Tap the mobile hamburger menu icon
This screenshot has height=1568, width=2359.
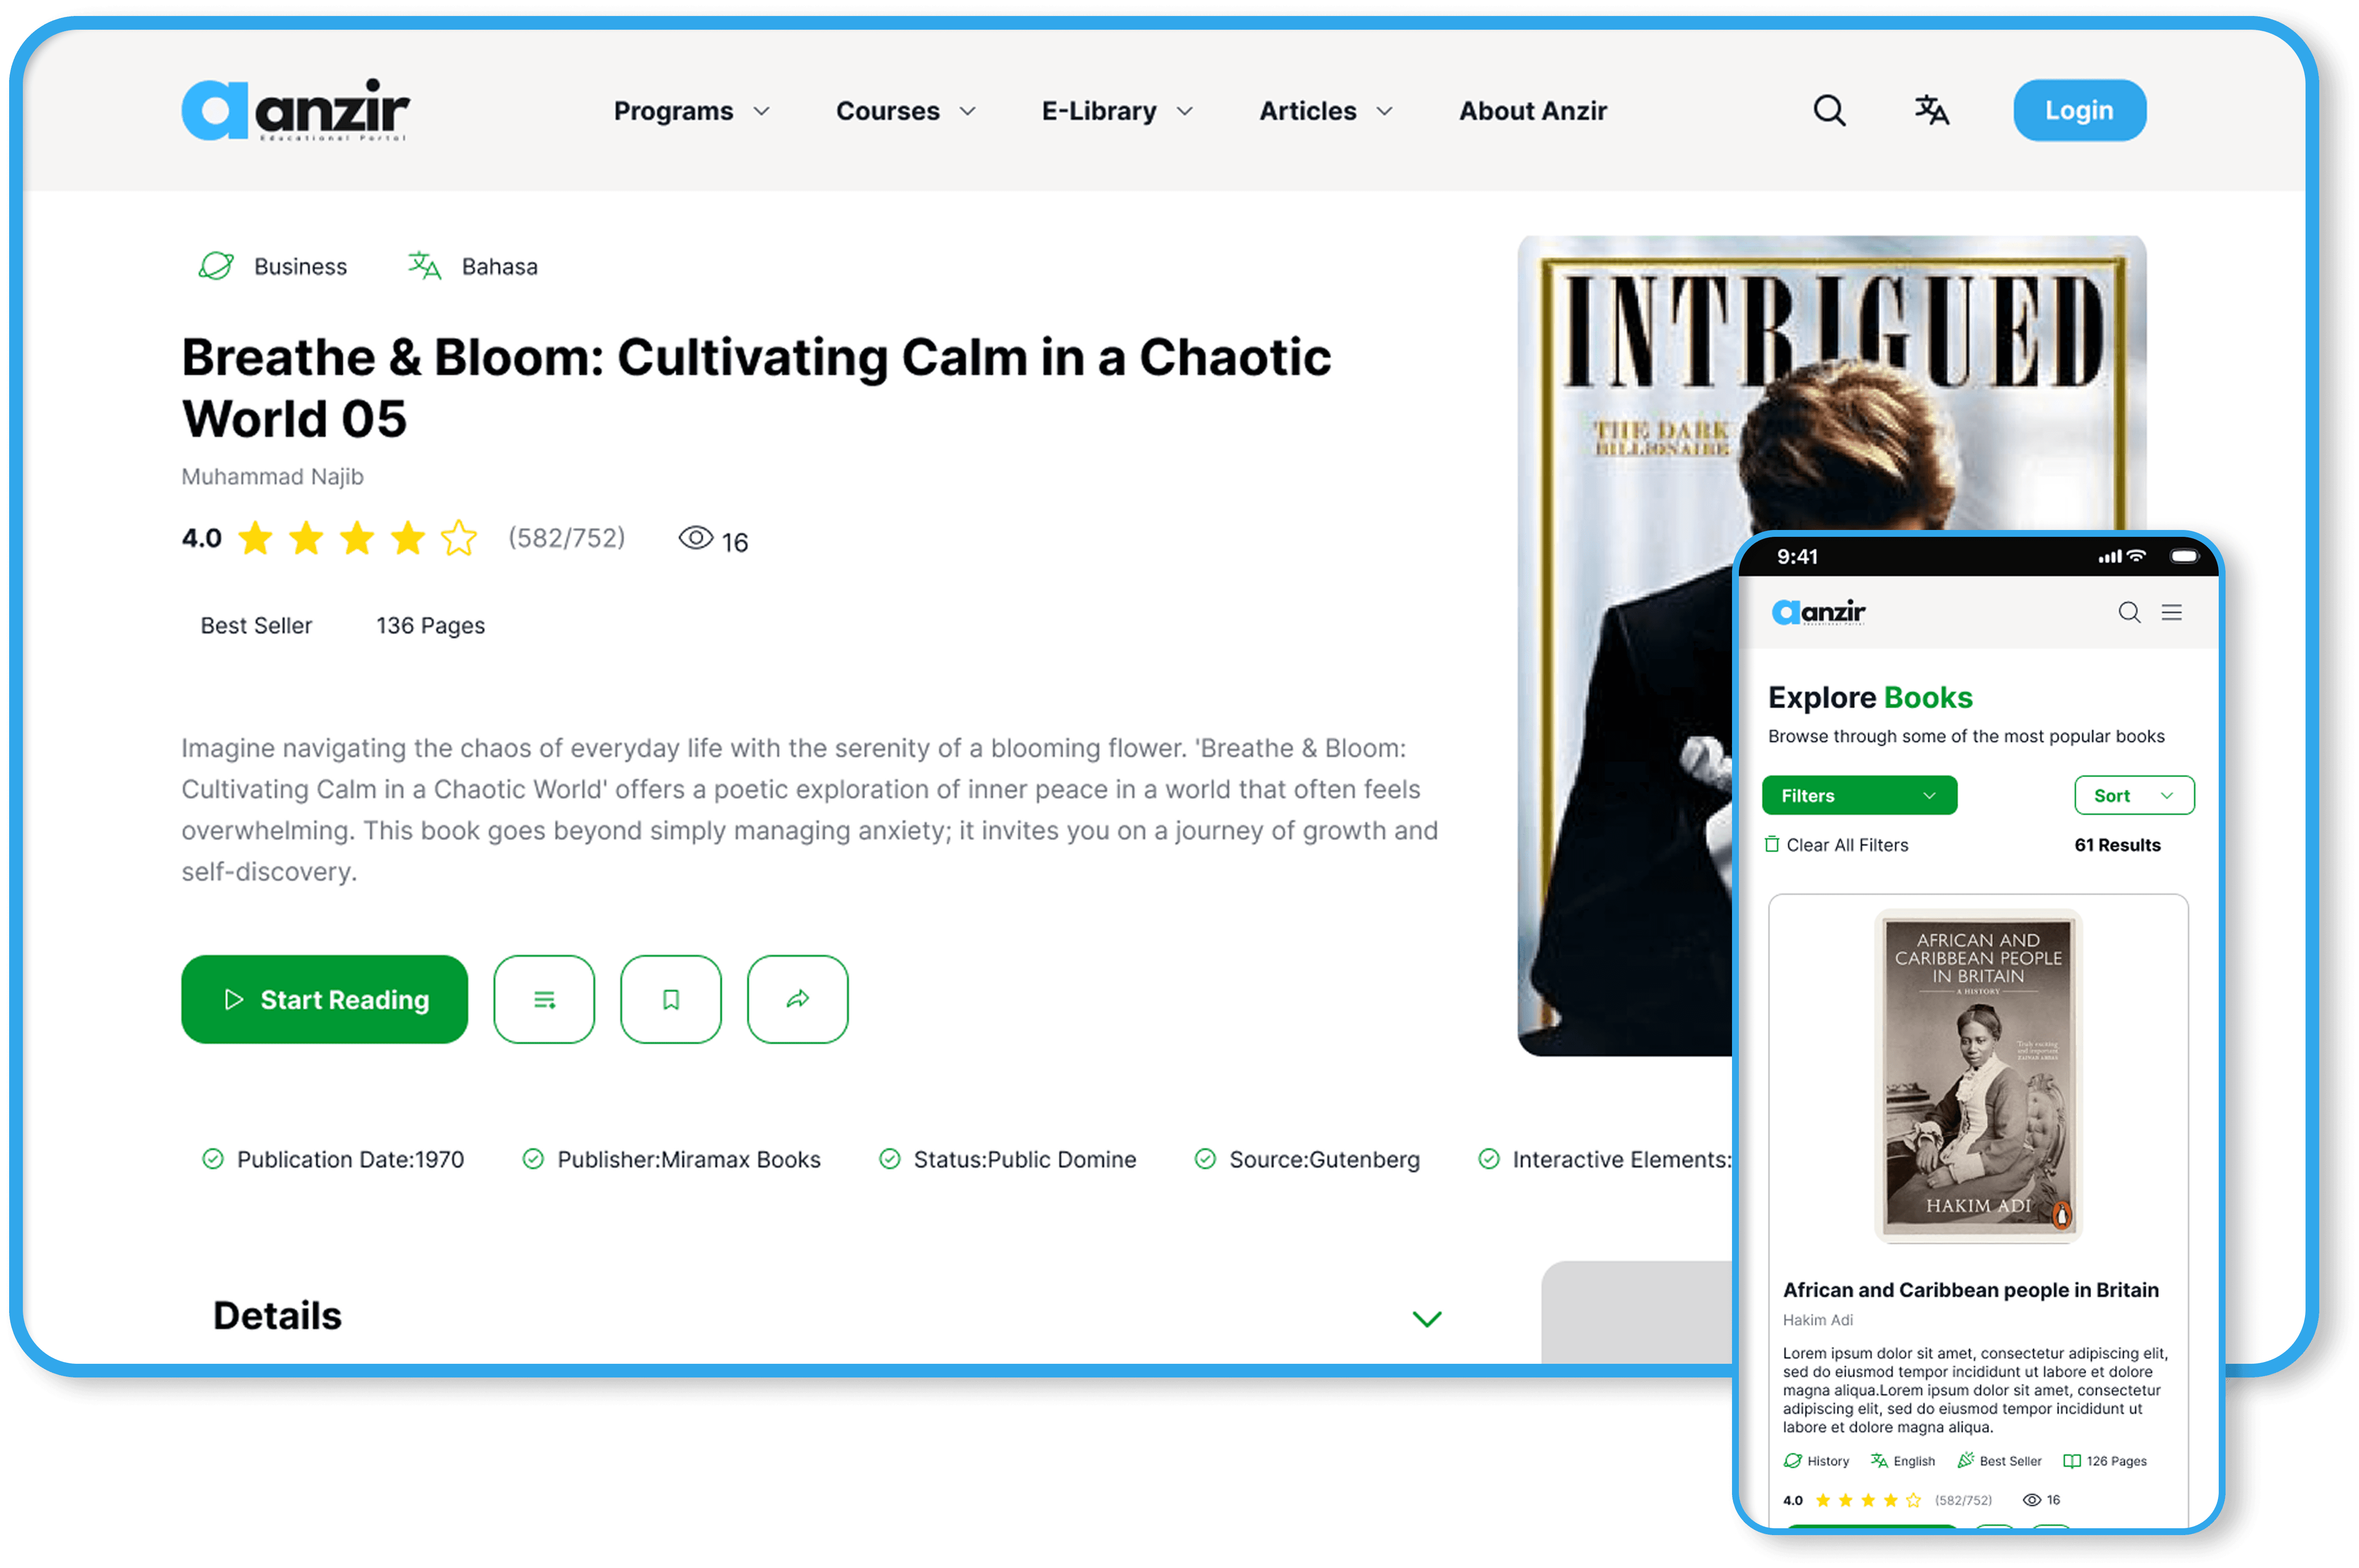click(x=2171, y=612)
